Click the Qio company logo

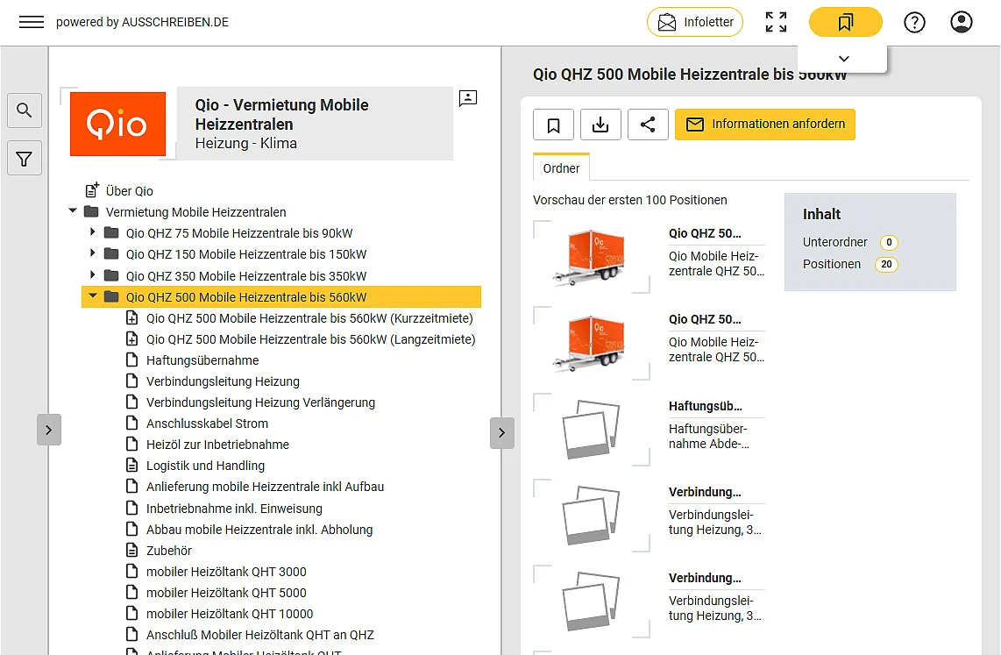coord(117,124)
